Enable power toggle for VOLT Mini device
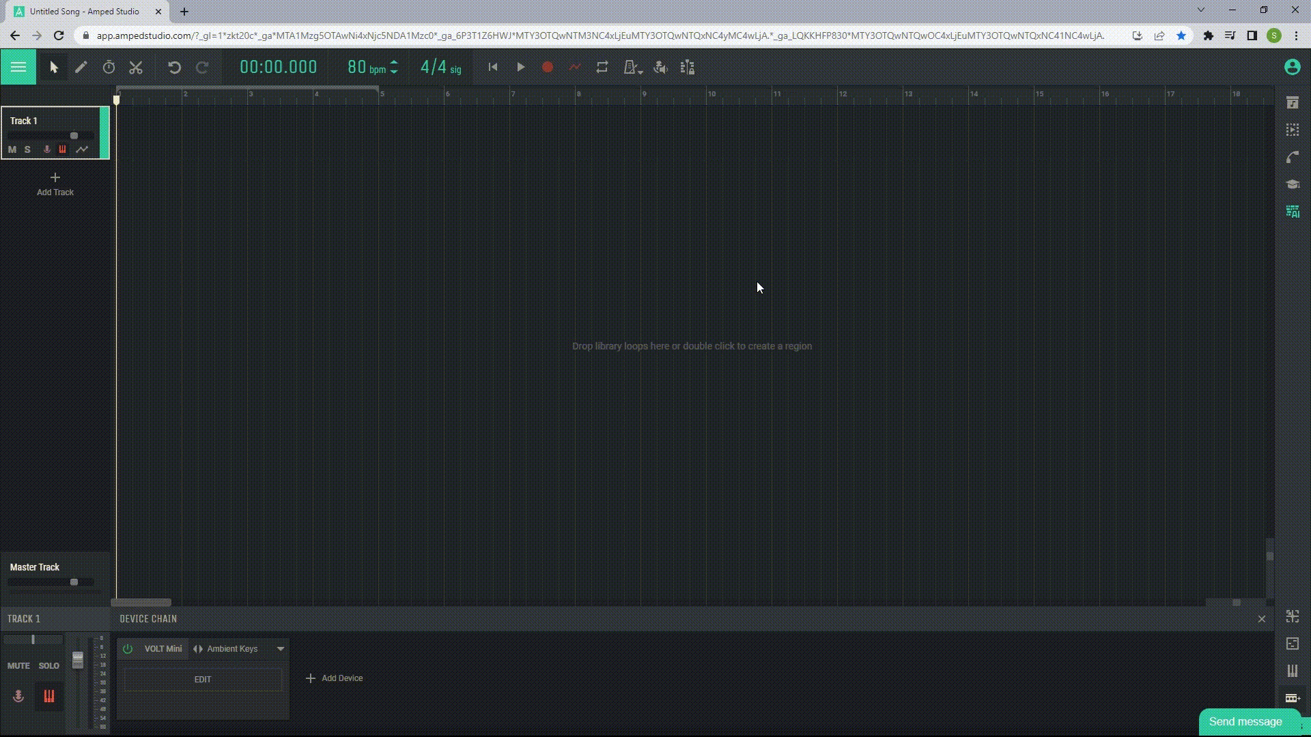Screen dimensions: 1311x737 [127, 648]
